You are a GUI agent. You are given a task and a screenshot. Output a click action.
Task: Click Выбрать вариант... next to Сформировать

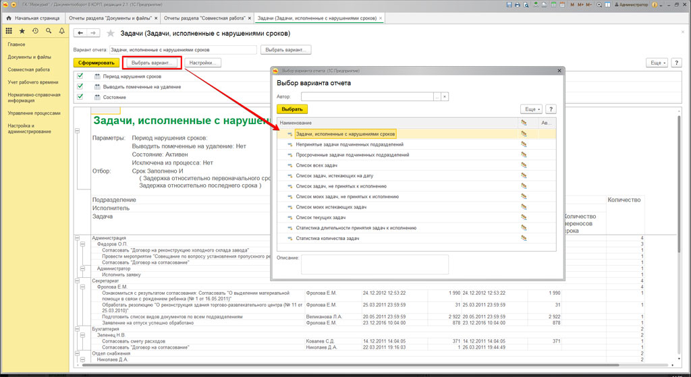152,63
